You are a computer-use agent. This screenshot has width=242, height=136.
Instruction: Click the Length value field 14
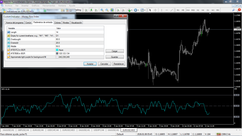80,32
